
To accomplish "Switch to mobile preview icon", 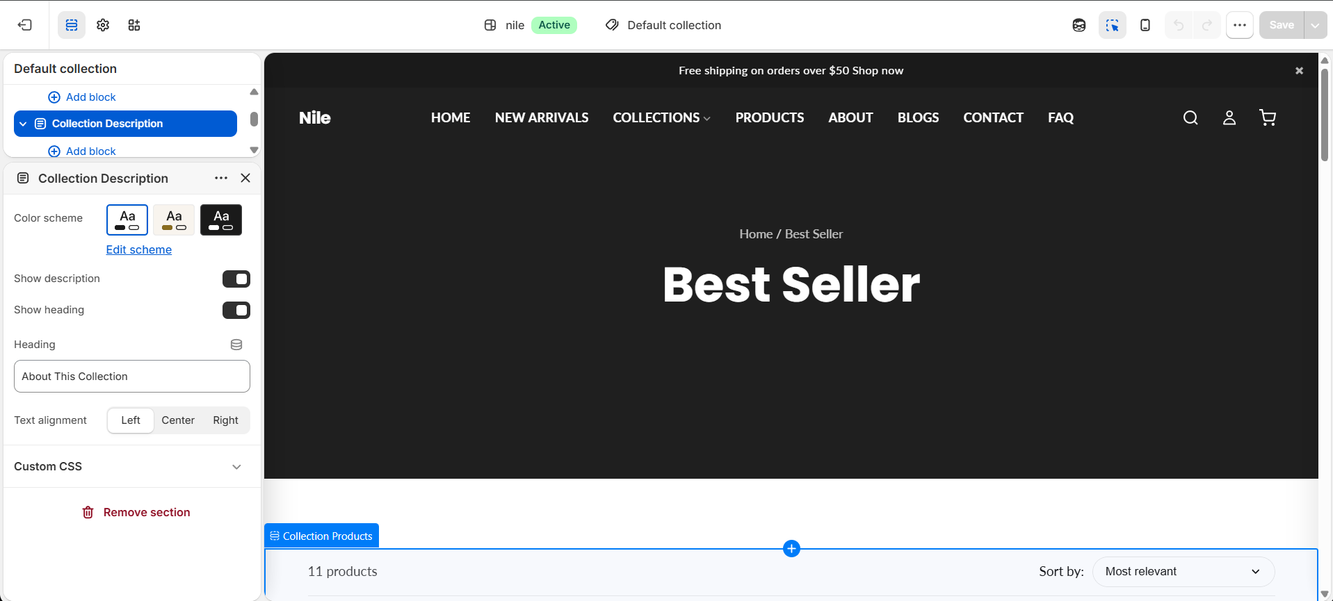I will 1145,25.
